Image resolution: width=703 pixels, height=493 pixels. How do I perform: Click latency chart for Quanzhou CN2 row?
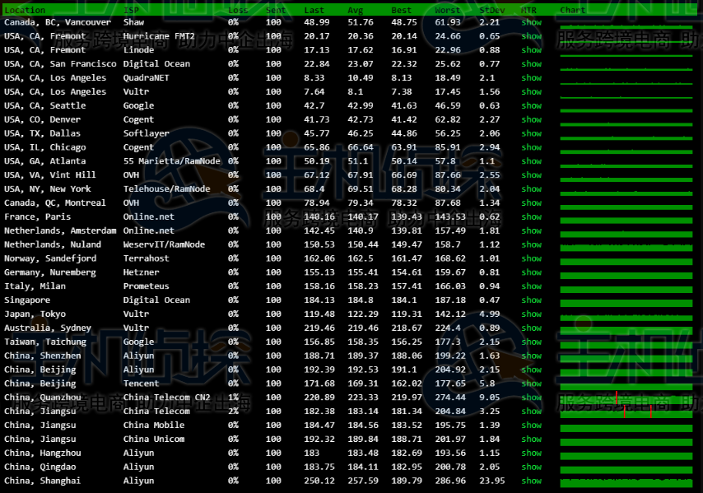(626, 398)
